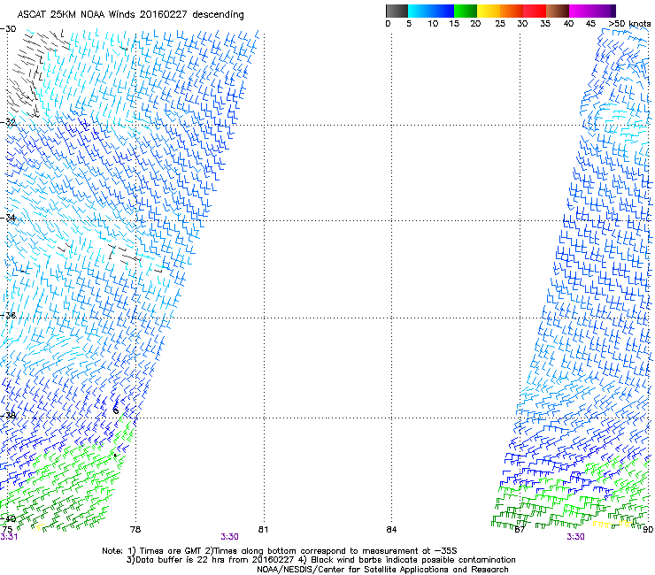Click the "-36" latitude axis label

click(x=8, y=315)
